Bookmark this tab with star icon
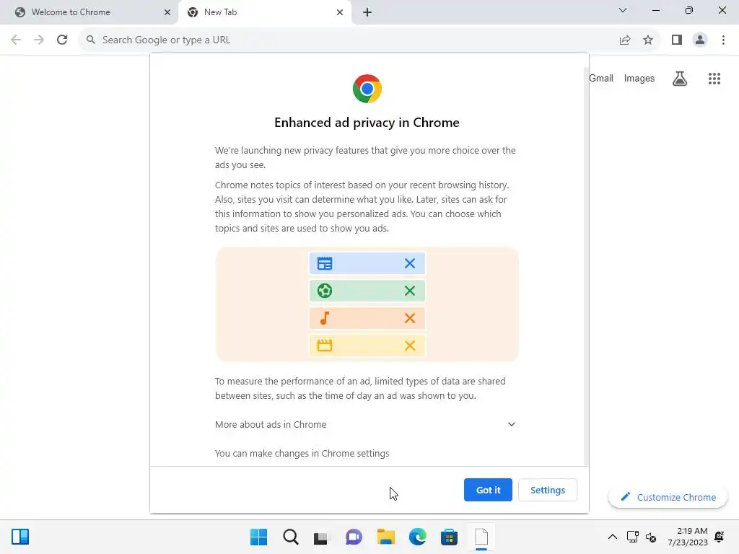The width and height of the screenshot is (739, 554). pyautogui.click(x=648, y=40)
